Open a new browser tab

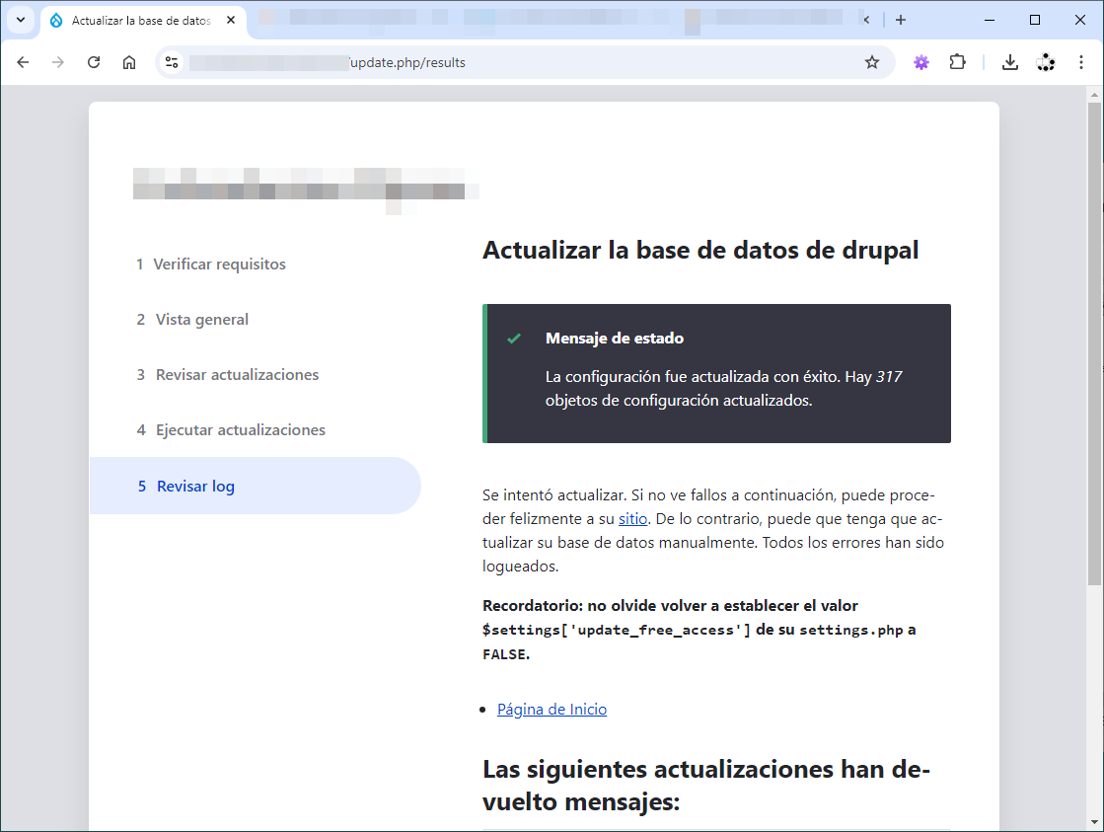pyautogui.click(x=901, y=20)
